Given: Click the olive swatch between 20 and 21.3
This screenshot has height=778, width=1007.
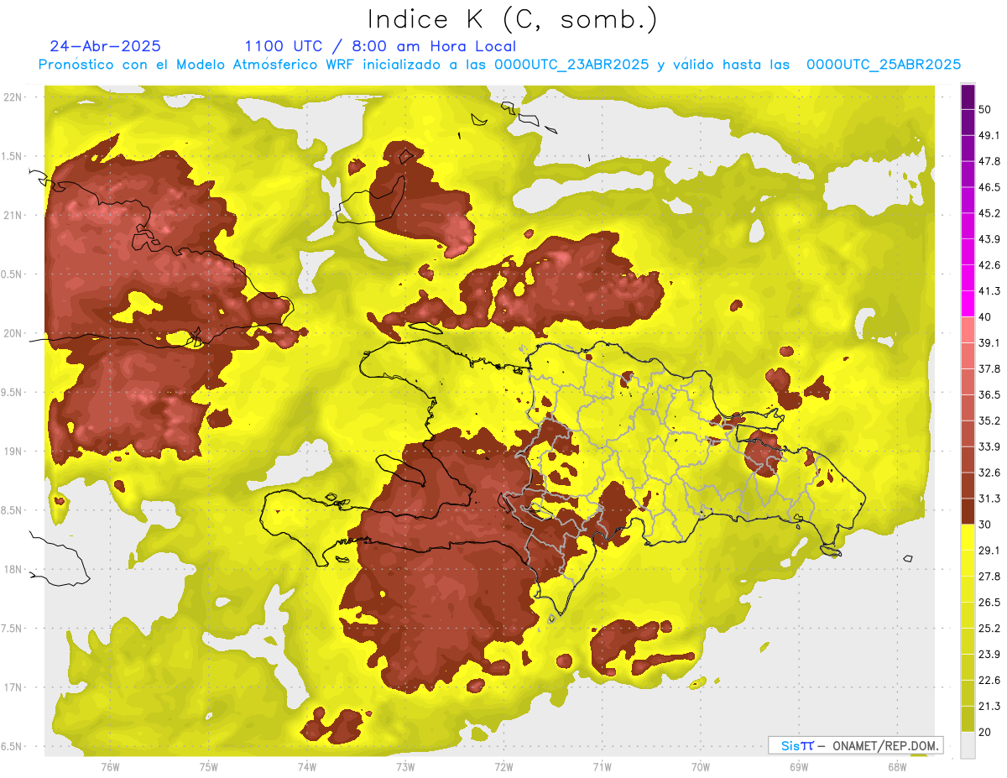Looking at the screenshot, I should pos(968,718).
